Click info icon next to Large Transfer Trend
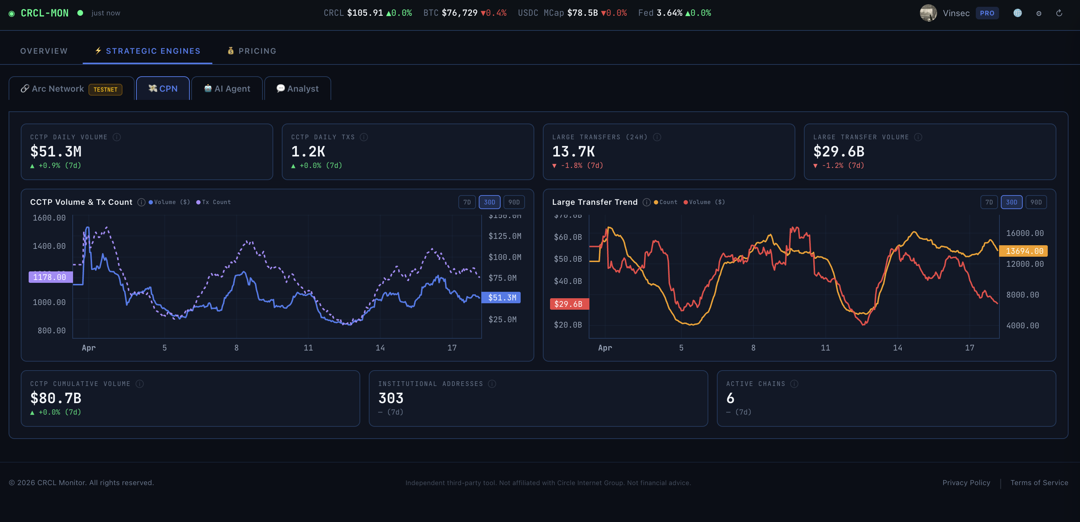 coord(646,202)
